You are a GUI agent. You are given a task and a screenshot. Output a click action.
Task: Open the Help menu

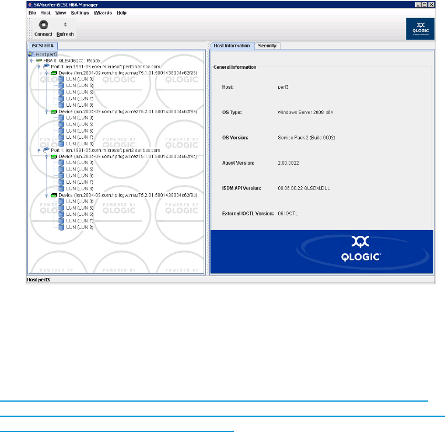(121, 13)
